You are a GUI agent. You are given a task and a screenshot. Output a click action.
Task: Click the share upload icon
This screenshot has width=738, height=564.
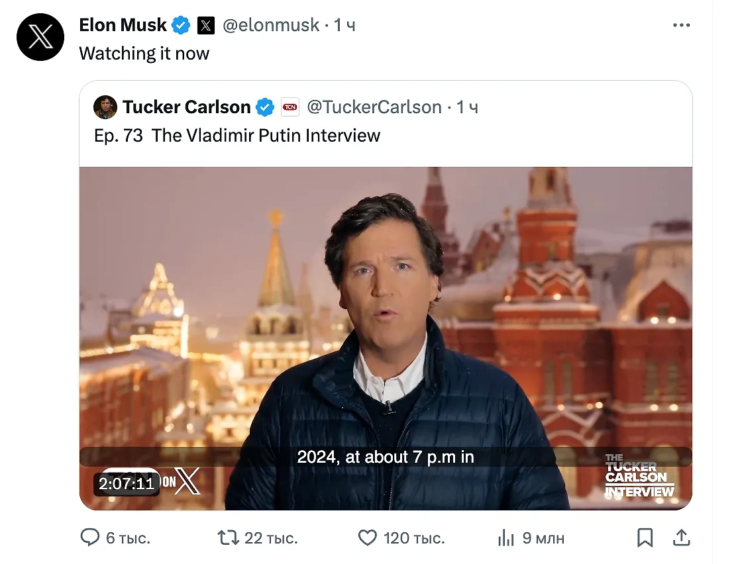pos(682,538)
